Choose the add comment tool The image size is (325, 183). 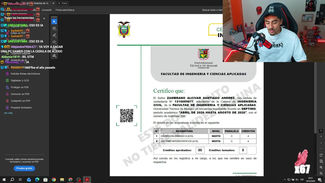click(x=54, y=28)
